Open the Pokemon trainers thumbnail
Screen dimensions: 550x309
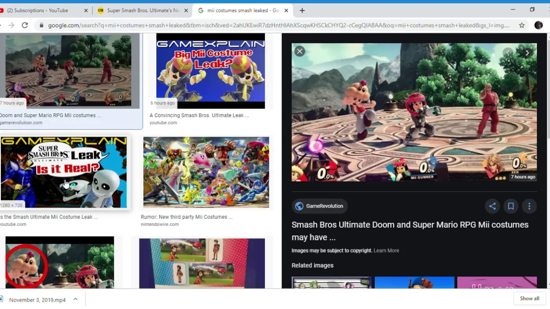(x=202, y=263)
